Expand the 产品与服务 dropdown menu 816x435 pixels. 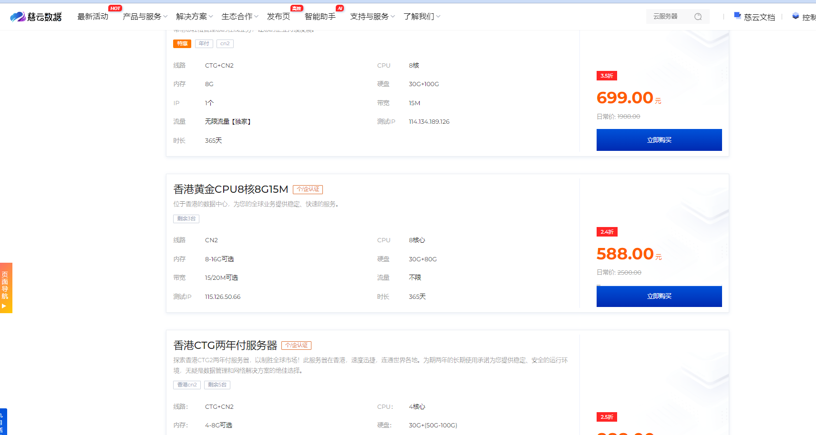point(145,17)
